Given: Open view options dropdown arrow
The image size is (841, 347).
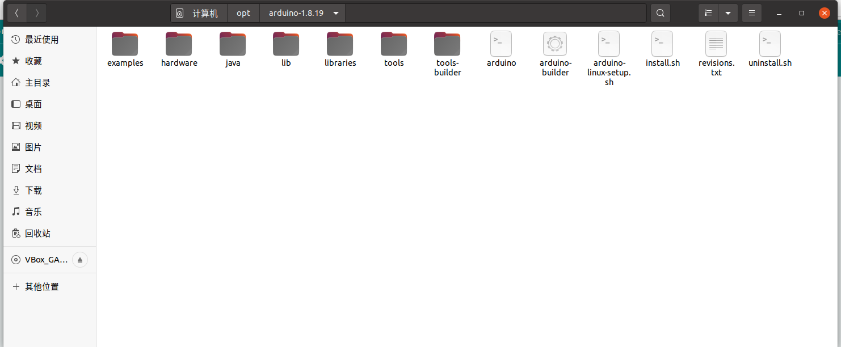Looking at the screenshot, I should 728,13.
